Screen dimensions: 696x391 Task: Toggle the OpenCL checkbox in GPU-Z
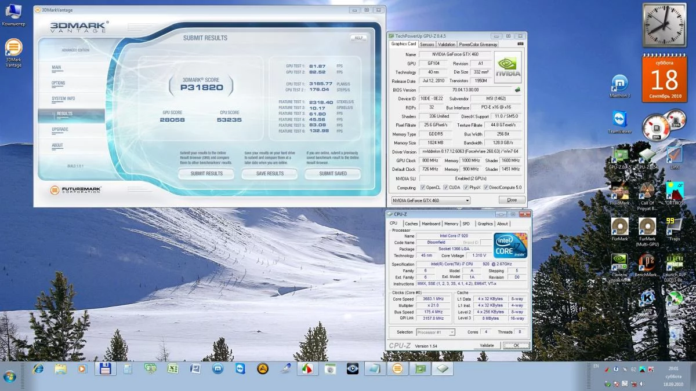(x=423, y=188)
